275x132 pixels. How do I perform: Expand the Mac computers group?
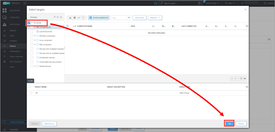[x=35, y=45]
